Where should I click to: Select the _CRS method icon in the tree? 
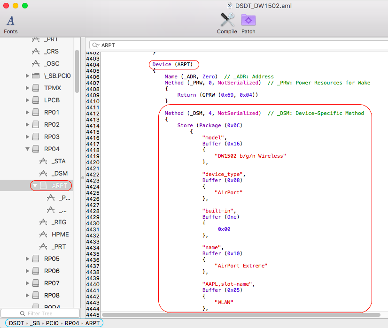35,51
